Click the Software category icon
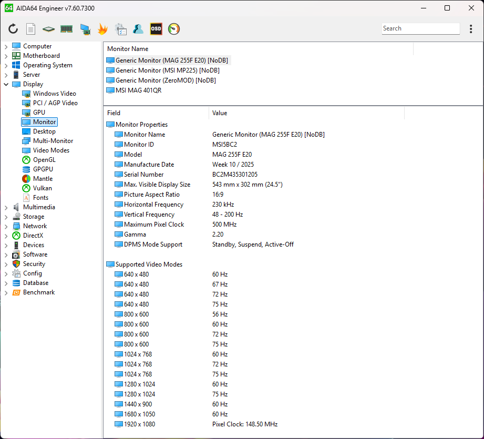The image size is (484, 439). point(16,254)
